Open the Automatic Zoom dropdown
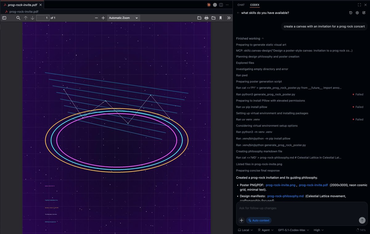 123,18
